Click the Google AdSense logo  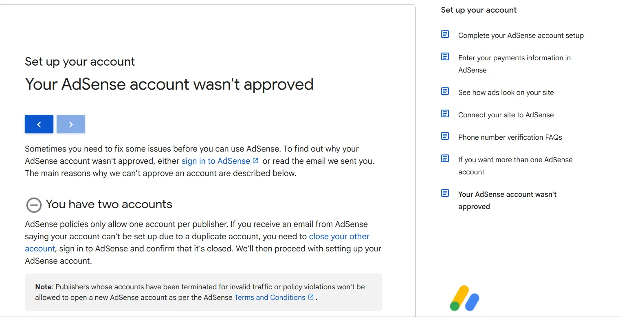pos(464,298)
